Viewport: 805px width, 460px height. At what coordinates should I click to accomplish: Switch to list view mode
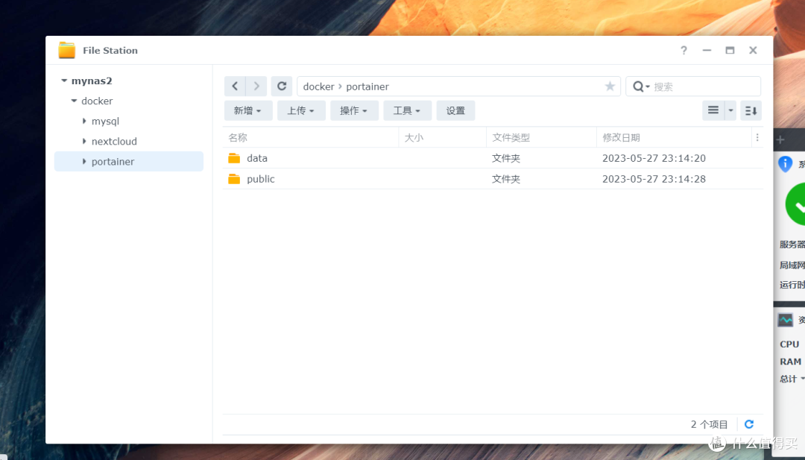point(713,110)
